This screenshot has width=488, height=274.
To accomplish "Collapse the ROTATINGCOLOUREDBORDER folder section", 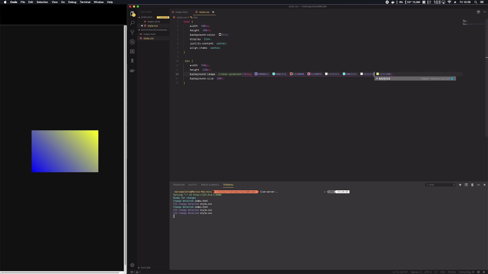I will coord(154,30).
